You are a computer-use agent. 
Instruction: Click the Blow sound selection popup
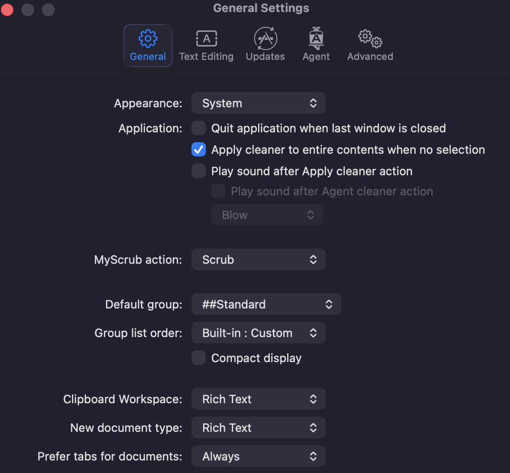(x=267, y=215)
